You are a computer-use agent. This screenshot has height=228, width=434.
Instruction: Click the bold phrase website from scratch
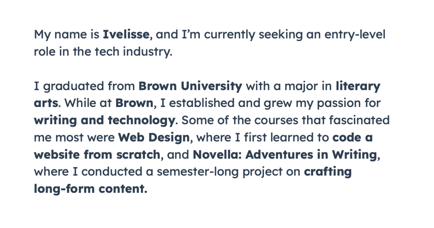pos(97,155)
